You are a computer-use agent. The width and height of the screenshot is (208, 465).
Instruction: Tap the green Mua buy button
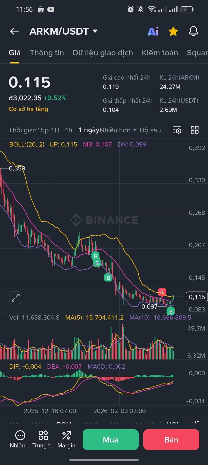[111, 440]
